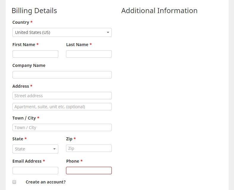Click the Street address field

tap(62, 95)
